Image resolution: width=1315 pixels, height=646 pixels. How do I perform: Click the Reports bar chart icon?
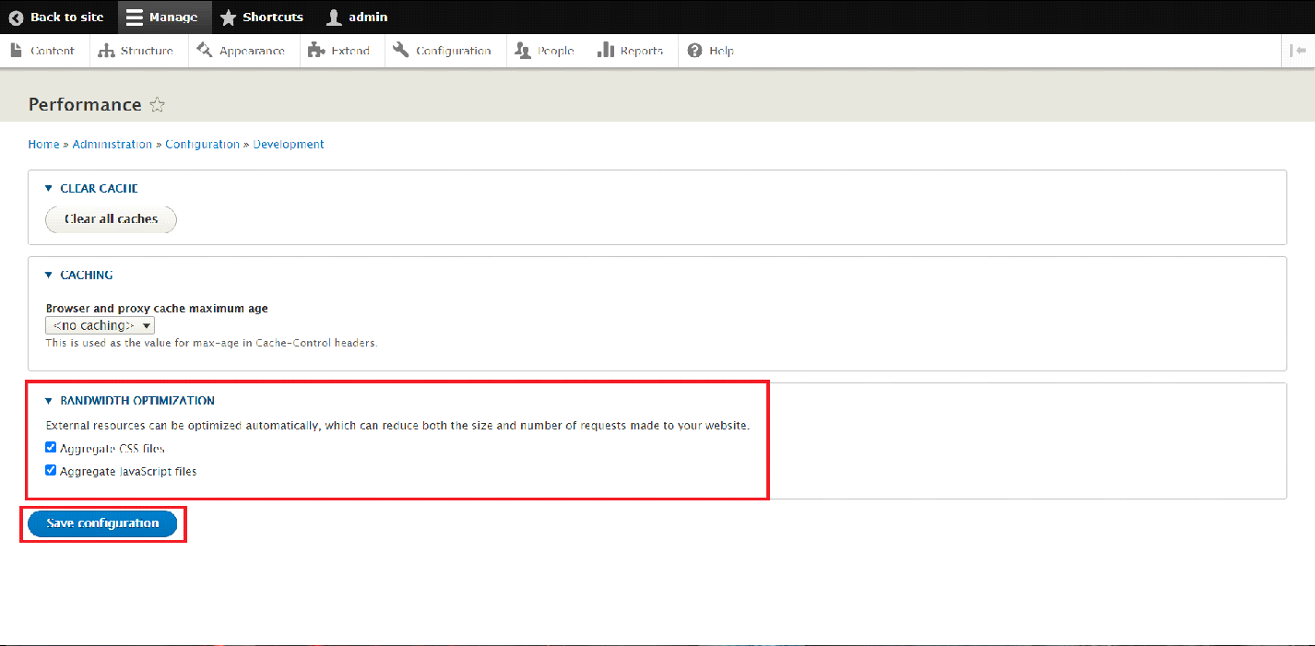[x=606, y=51]
